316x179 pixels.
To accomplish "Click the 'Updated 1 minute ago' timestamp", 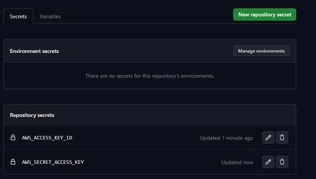I will 226,138.
